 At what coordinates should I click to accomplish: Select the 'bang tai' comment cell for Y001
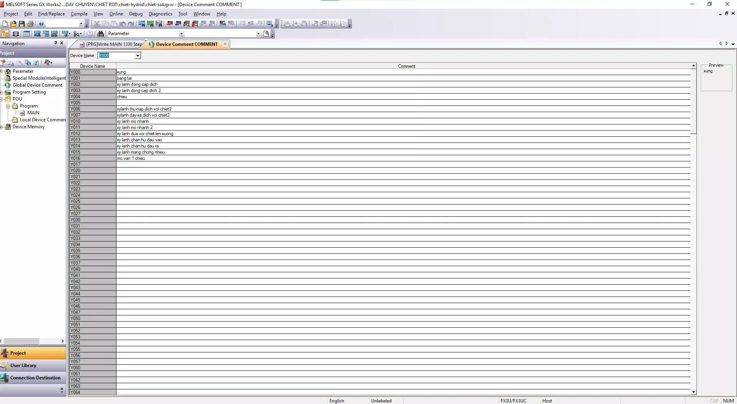coord(403,78)
